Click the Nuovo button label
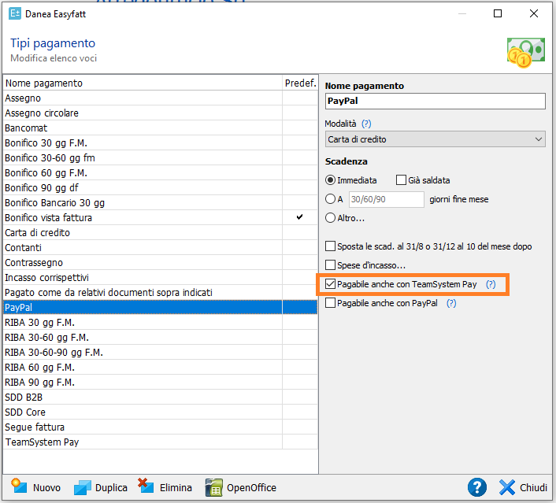This screenshot has width=556, height=503. [x=46, y=488]
